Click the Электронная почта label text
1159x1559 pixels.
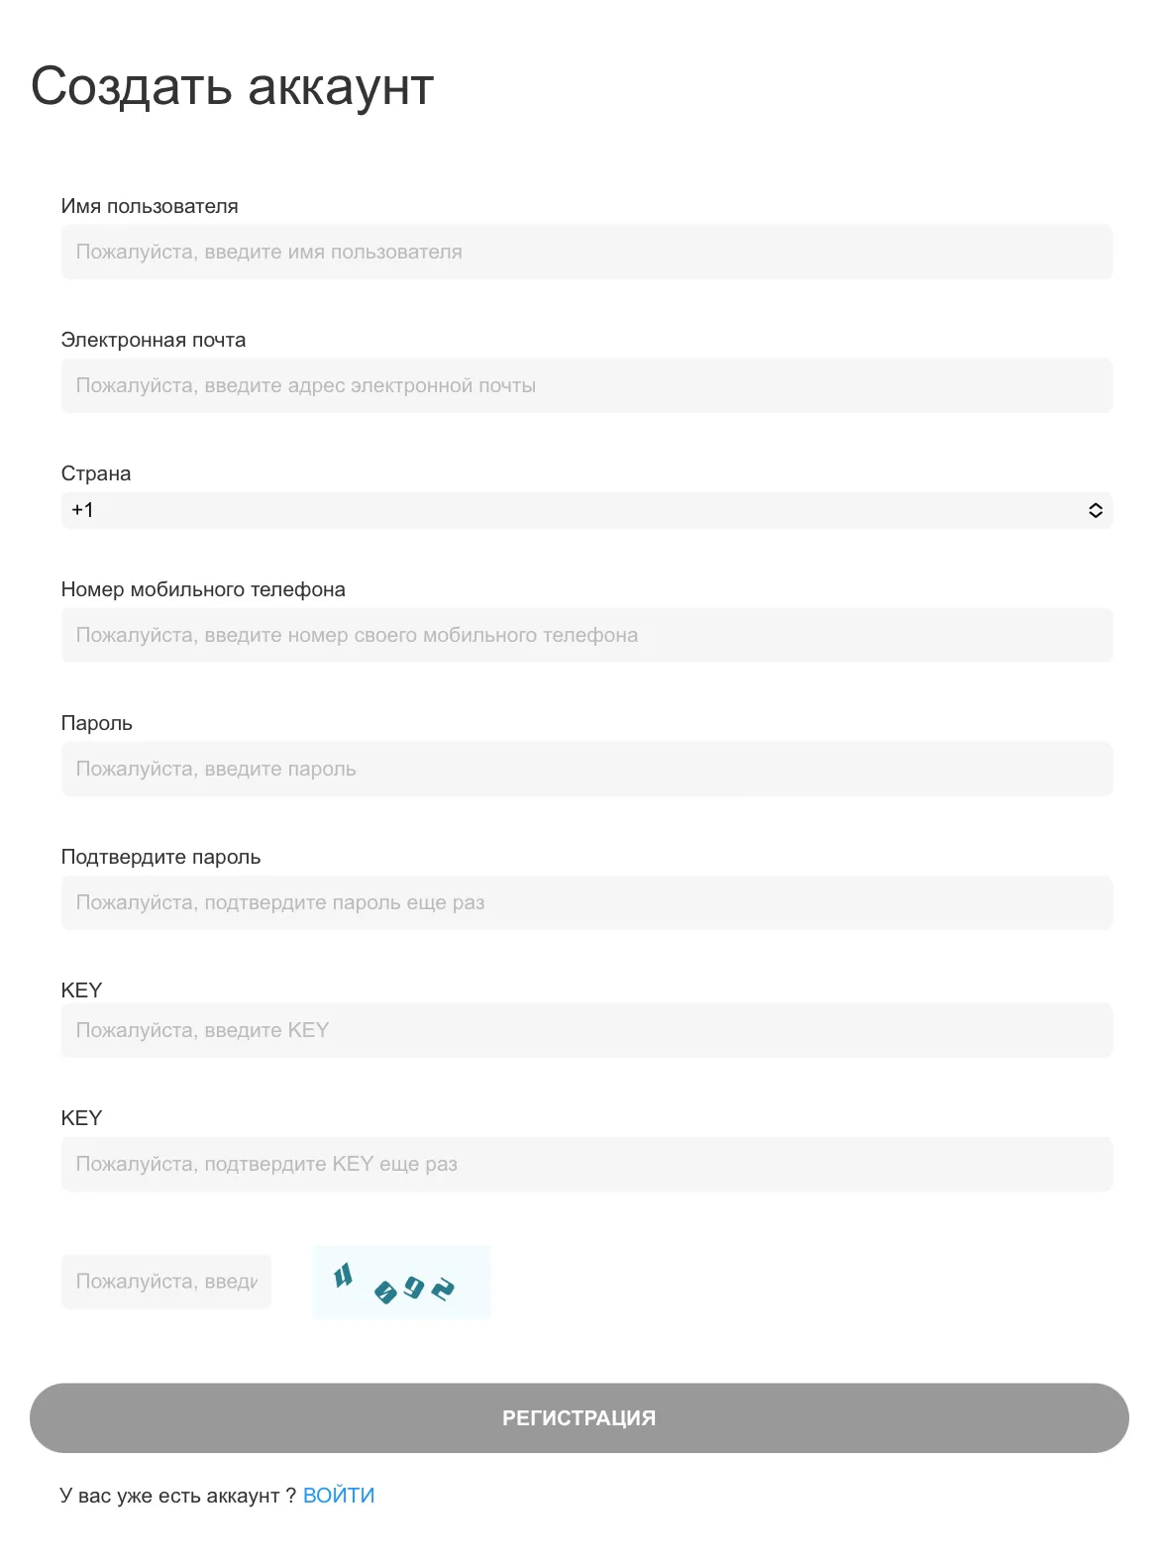(x=154, y=340)
